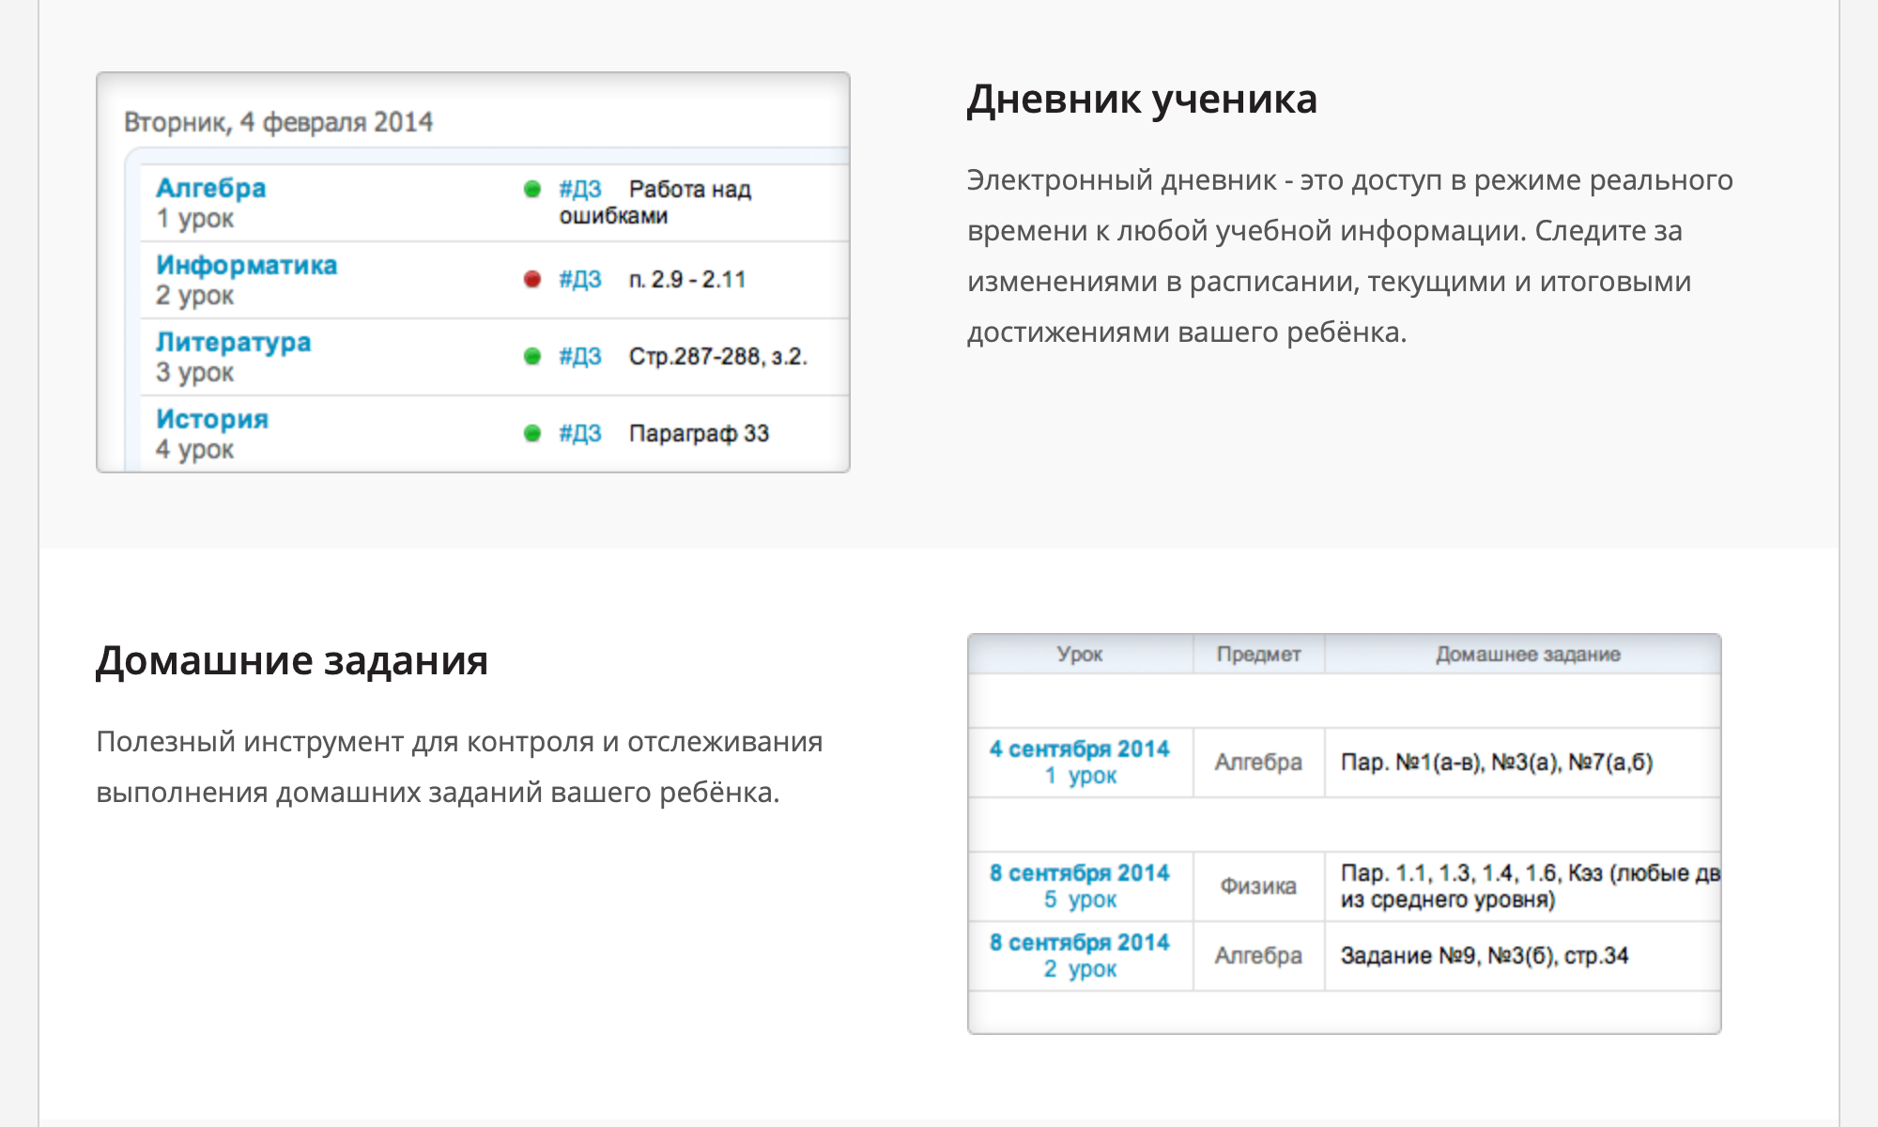Click the homework text Пар. 1.1, 1.3, 1.4, 1.6
1878x1127 pixels.
tap(1531, 886)
